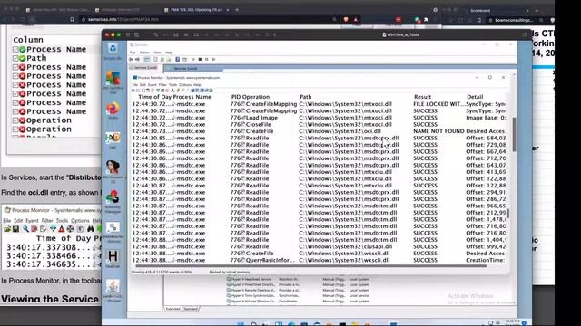Click QueryBasicInfor... operation cell
Screen dimensions: 581x326
(271, 260)
